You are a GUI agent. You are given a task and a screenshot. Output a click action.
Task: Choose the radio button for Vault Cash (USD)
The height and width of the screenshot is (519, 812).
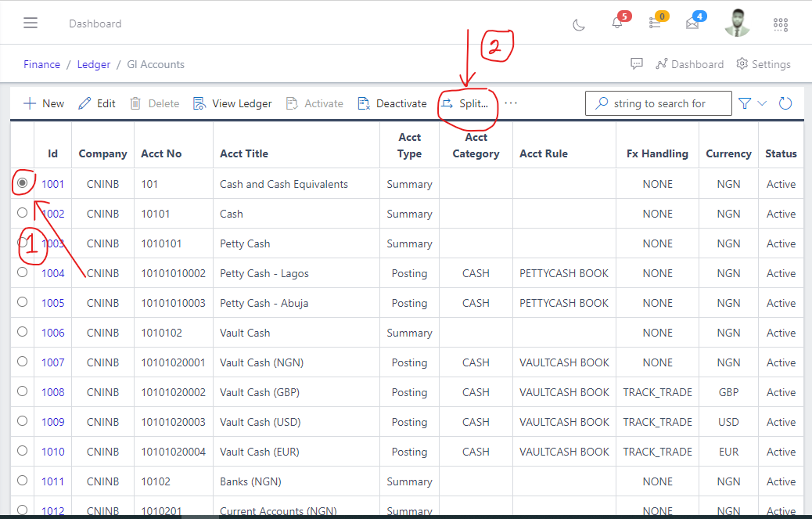click(22, 421)
